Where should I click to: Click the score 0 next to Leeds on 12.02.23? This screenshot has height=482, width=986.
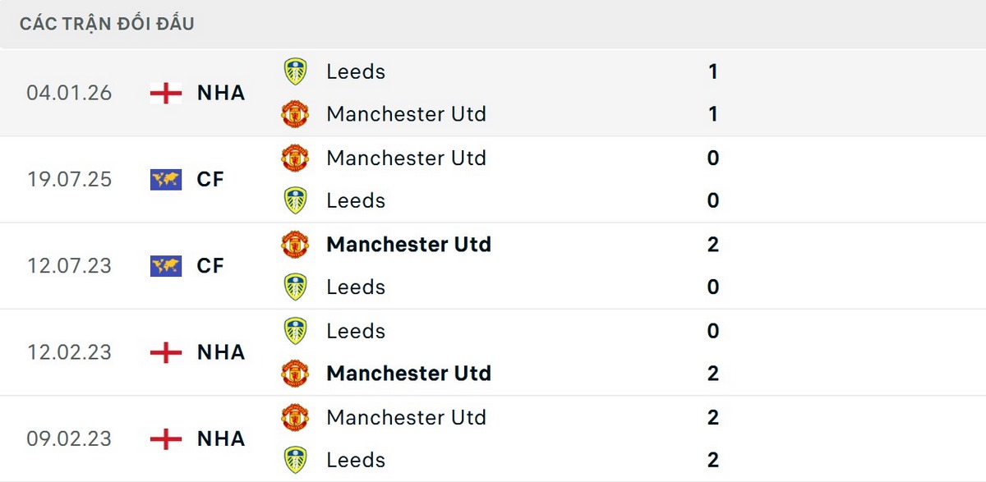click(713, 330)
